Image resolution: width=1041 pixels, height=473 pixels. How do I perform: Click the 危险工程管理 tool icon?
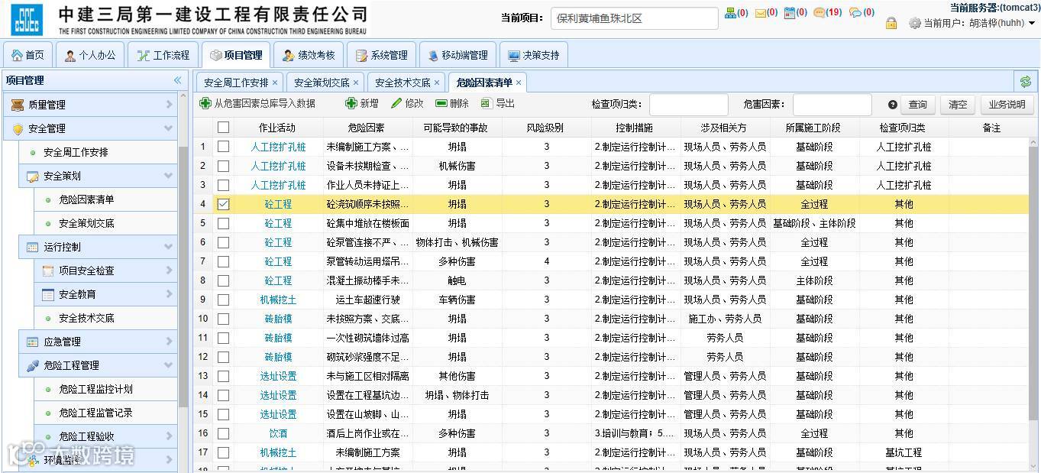coord(33,365)
